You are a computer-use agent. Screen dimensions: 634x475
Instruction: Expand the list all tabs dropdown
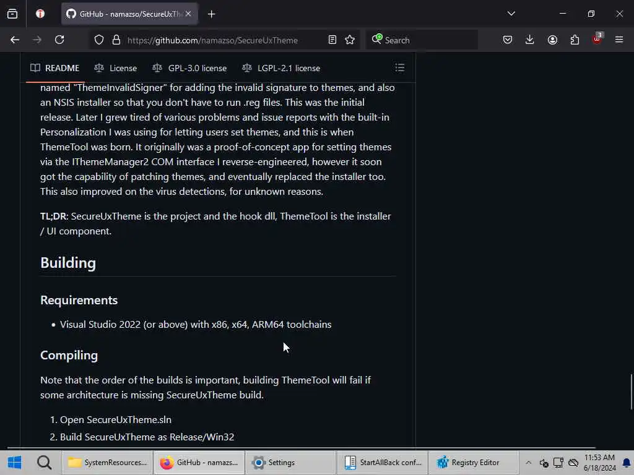(x=511, y=14)
